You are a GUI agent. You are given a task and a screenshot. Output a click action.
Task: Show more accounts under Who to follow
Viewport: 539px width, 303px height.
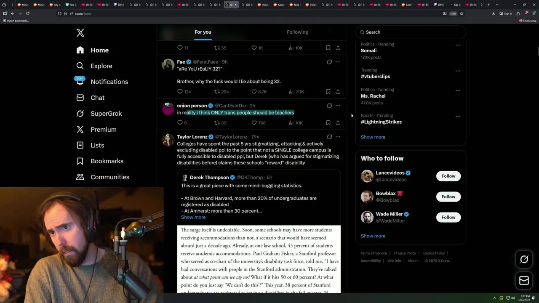coord(373,236)
